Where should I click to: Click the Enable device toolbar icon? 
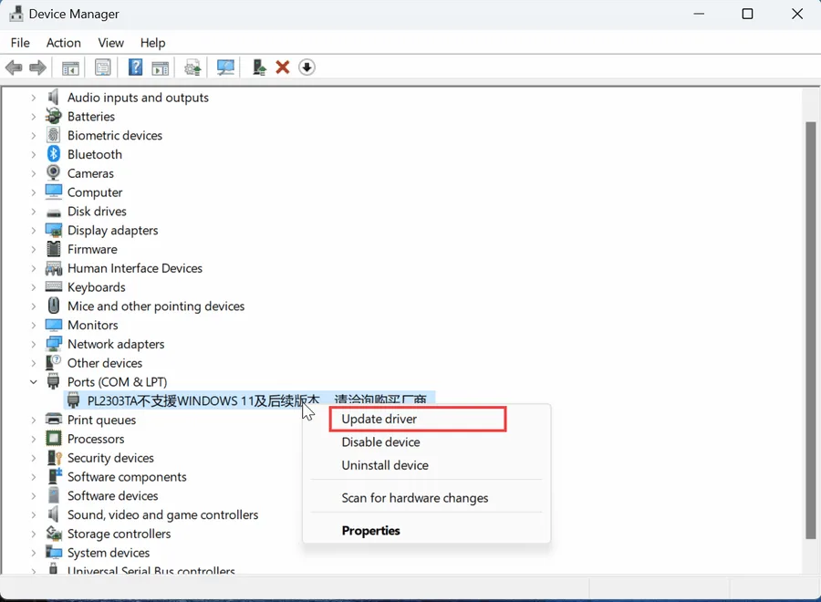pos(259,67)
